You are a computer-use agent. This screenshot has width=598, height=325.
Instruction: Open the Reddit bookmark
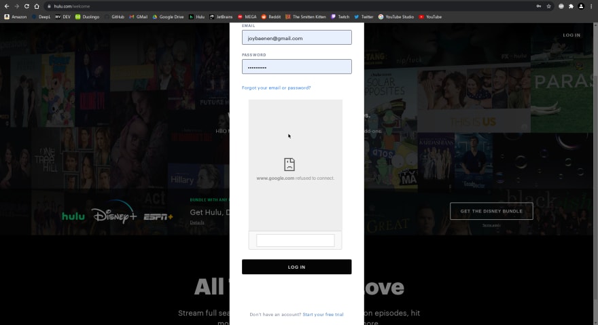point(271,17)
